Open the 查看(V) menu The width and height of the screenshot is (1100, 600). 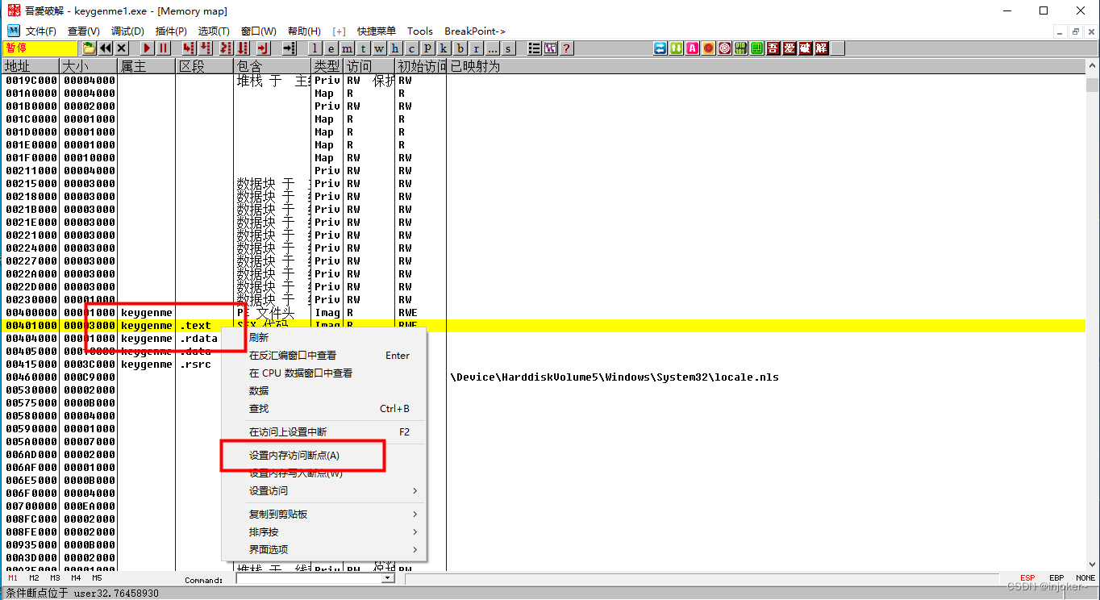click(84, 31)
